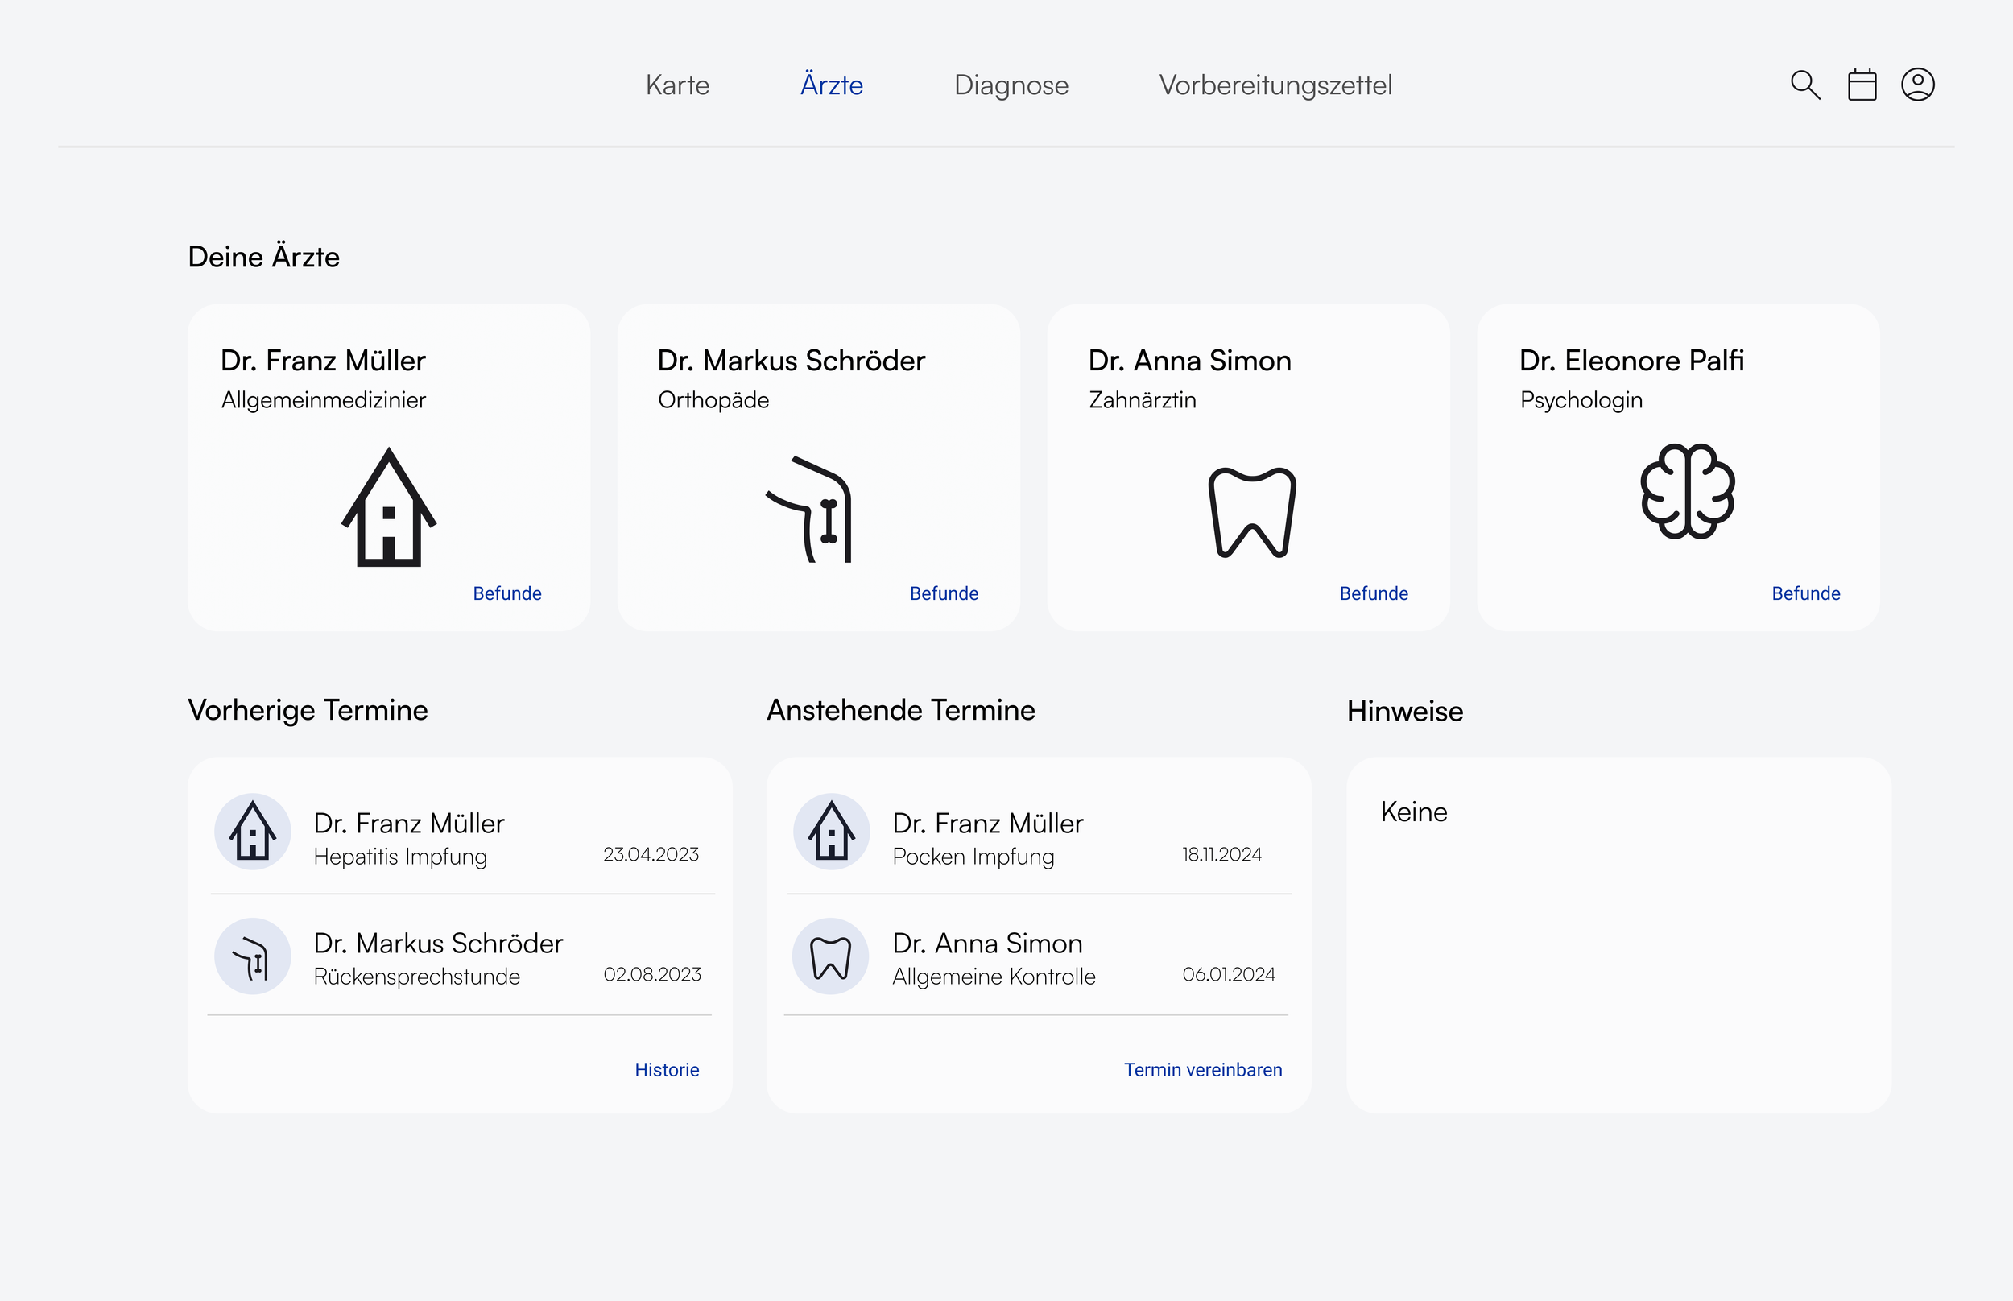
Task: Open the Historie link
Action: click(667, 1069)
